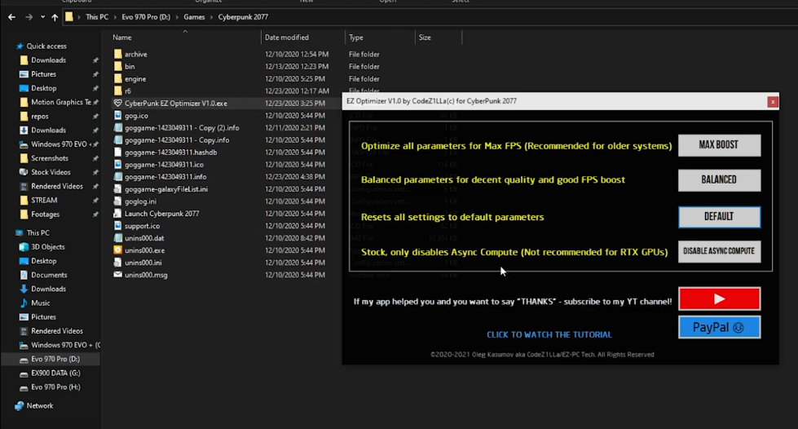Screen dimensions: 798x429
Task: Sort files by the Name column header
Action: (x=122, y=38)
